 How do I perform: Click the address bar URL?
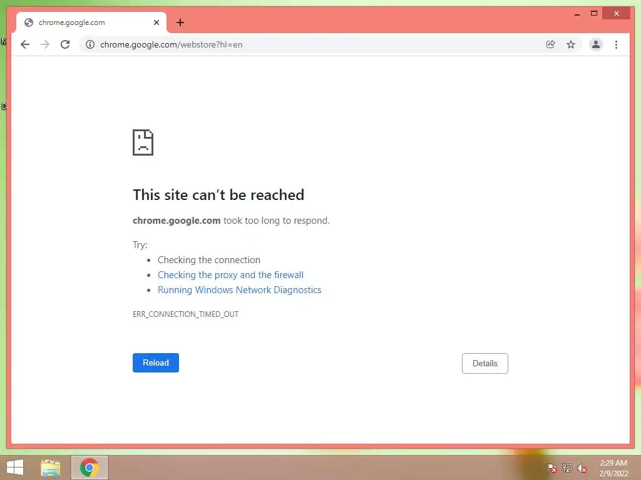point(172,44)
